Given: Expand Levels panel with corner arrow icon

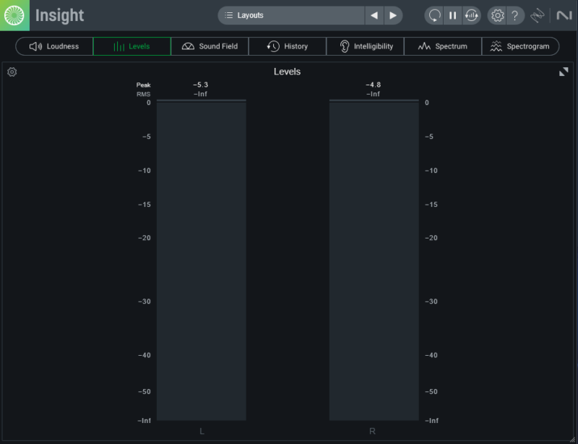Looking at the screenshot, I should pyautogui.click(x=564, y=72).
